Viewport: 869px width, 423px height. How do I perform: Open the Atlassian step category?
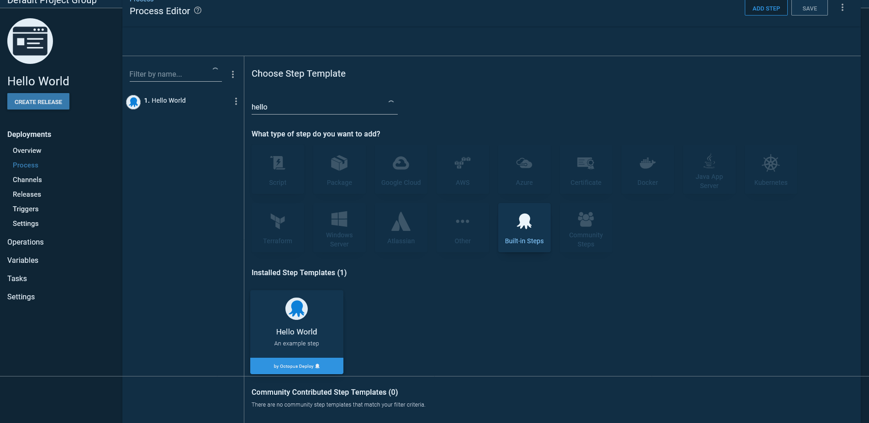coord(401,228)
